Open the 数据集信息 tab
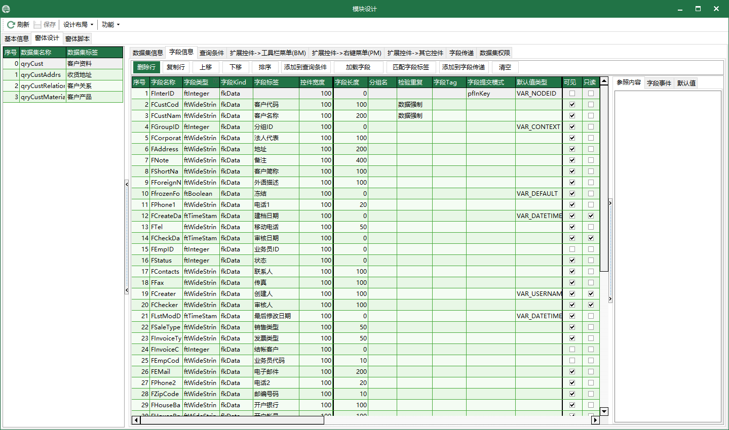Viewport: 729px width, 430px height. [x=148, y=53]
